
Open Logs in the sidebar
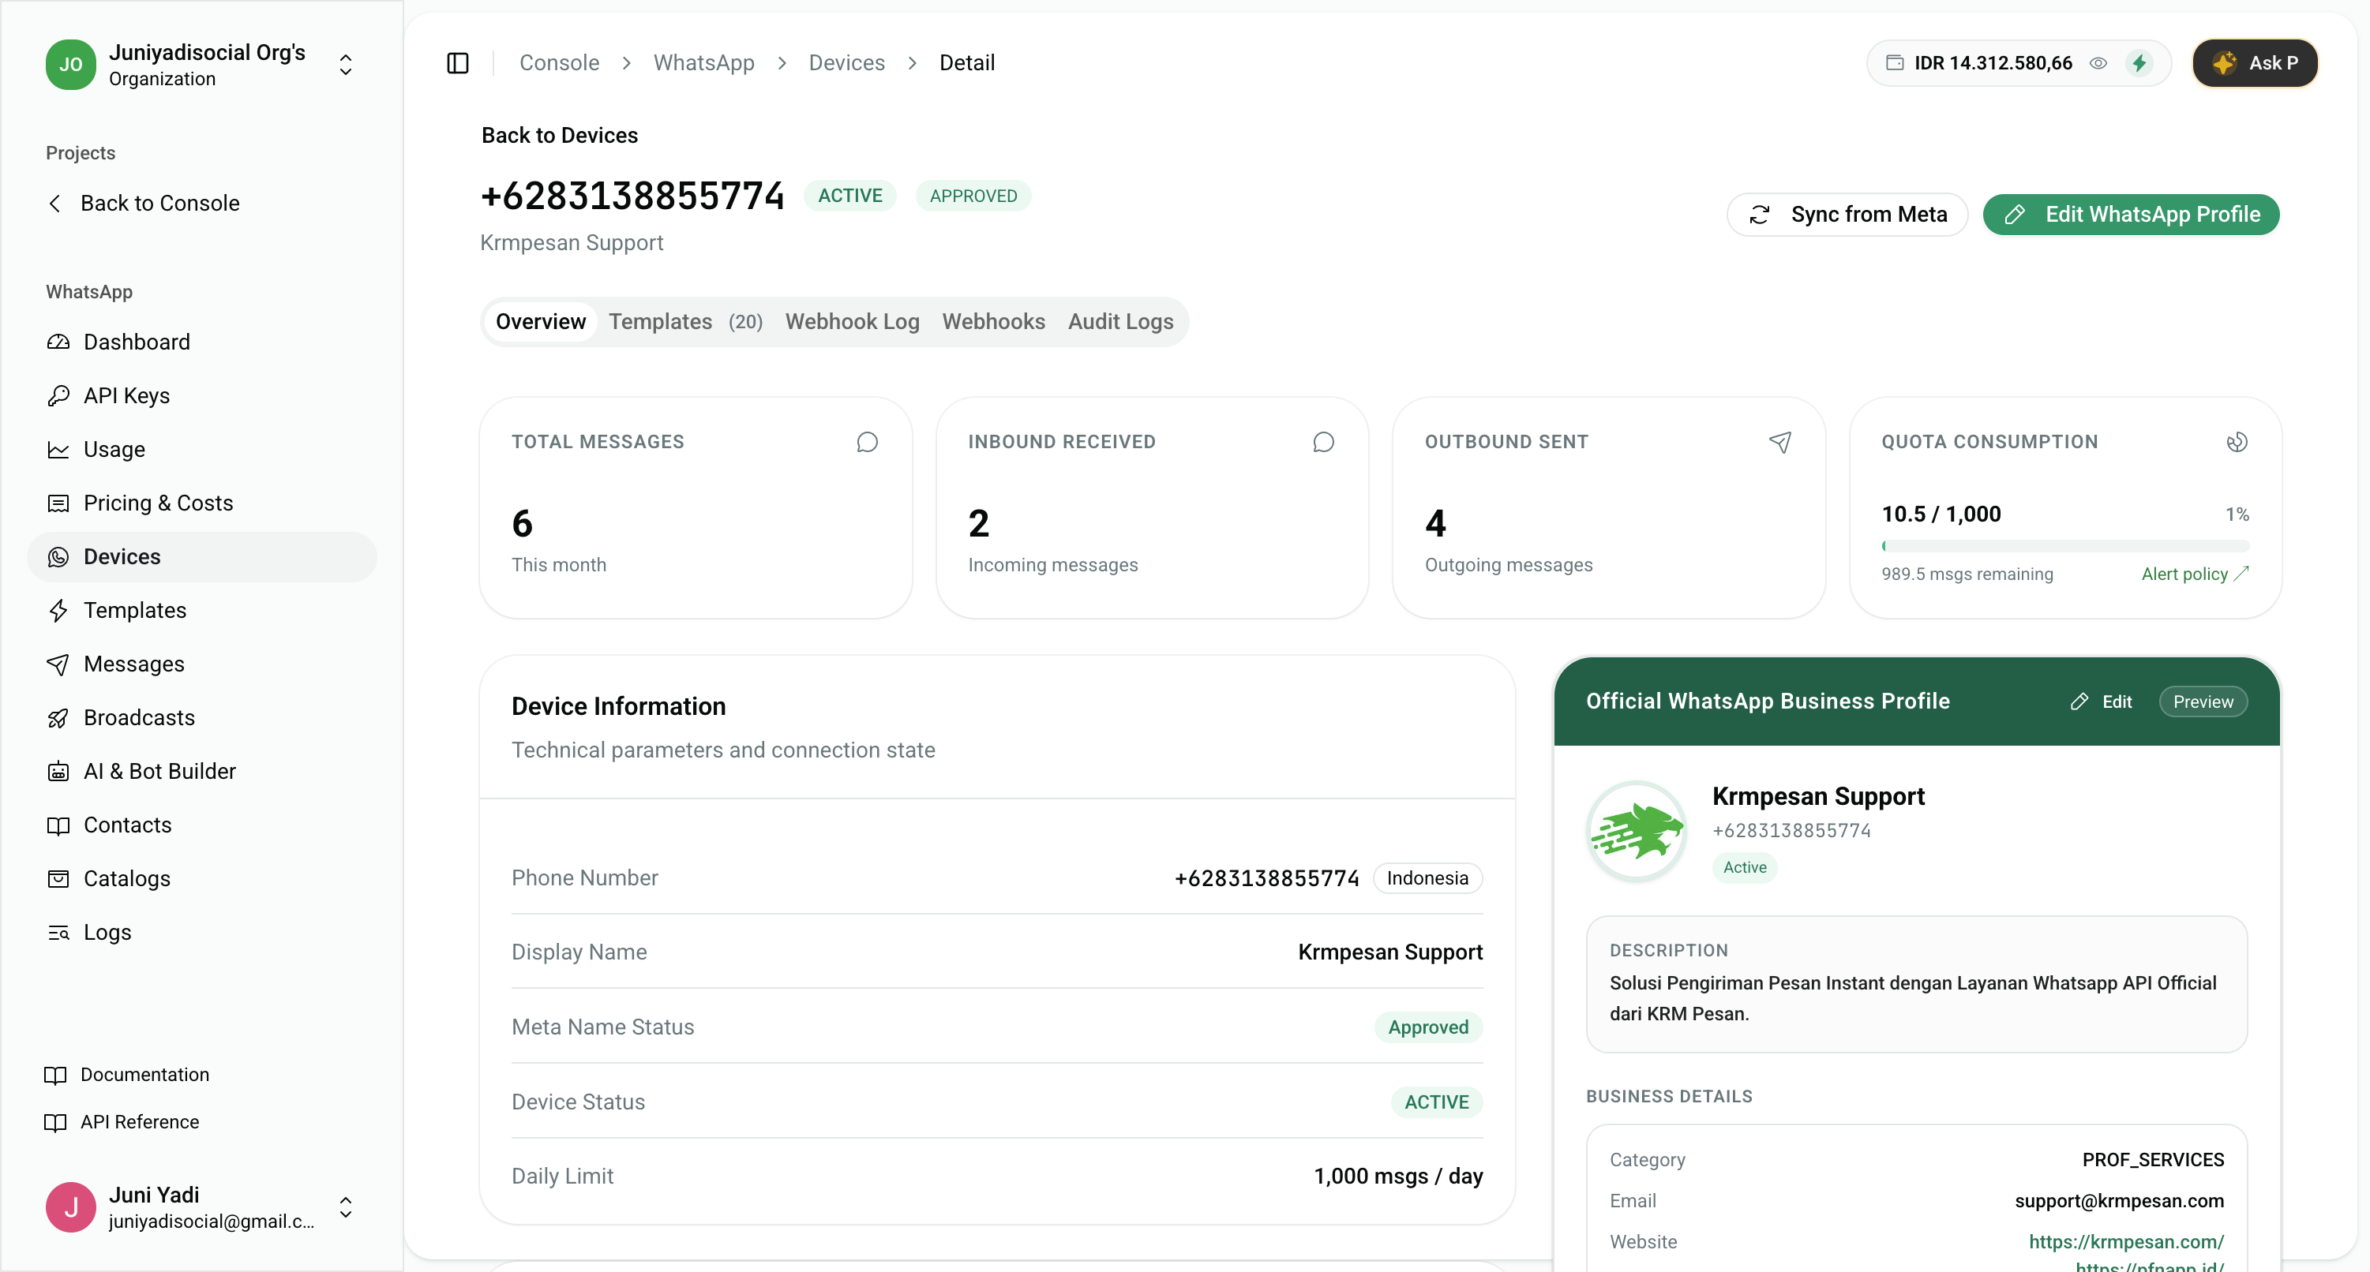[201, 932]
